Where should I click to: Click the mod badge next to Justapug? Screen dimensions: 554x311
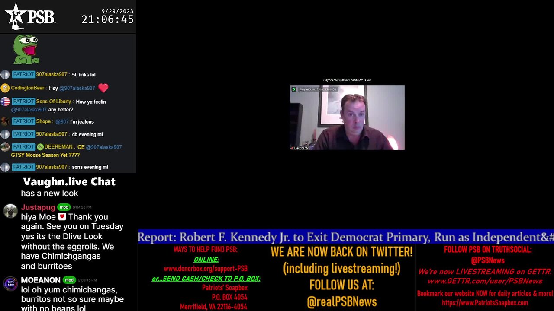click(64, 207)
